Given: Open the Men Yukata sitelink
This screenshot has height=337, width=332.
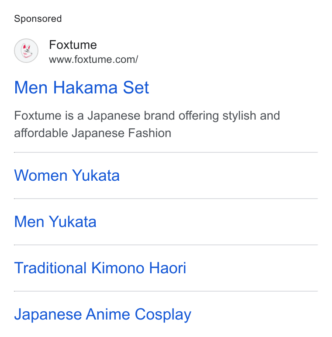Looking at the screenshot, I should (55, 222).
